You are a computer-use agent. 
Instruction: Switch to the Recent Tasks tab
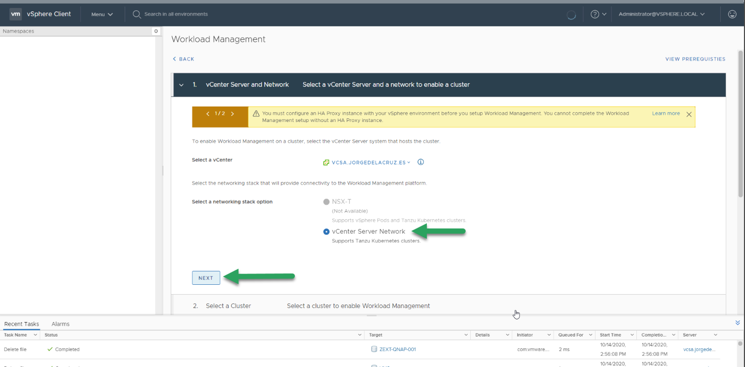coord(22,324)
